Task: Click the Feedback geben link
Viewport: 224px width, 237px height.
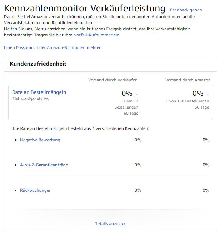Action: click(x=186, y=10)
